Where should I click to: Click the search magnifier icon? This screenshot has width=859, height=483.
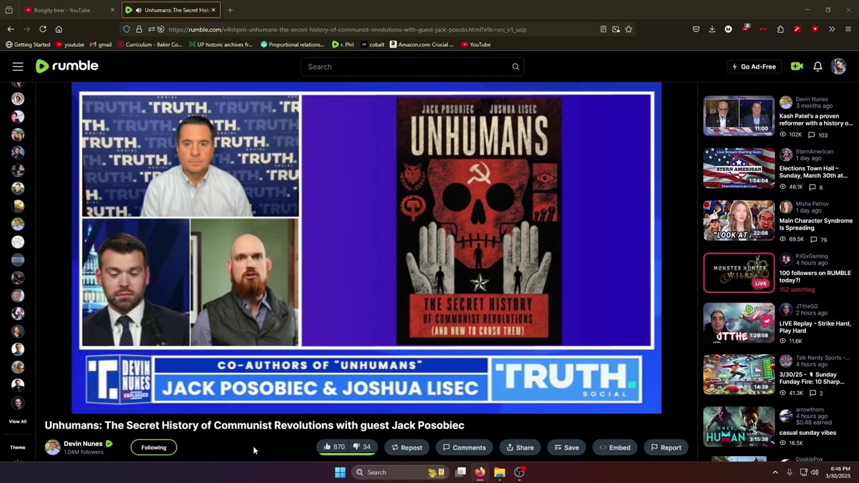pos(515,66)
